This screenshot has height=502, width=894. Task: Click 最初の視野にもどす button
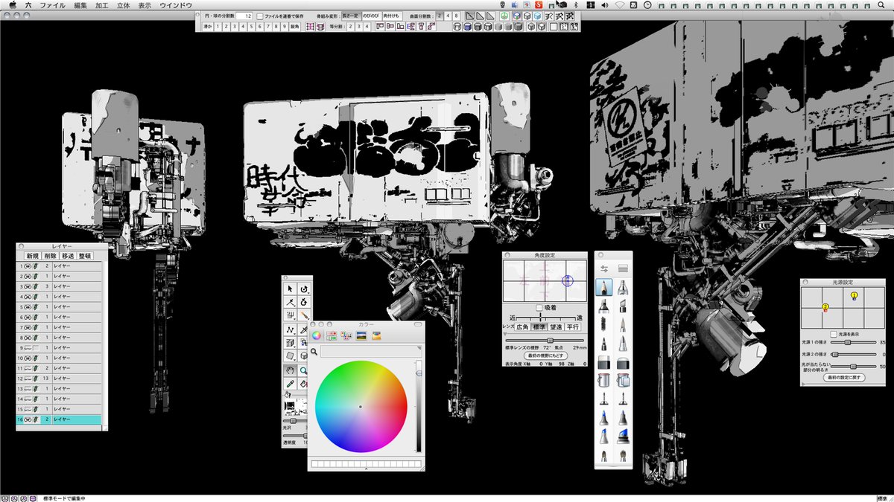pyautogui.click(x=545, y=355)
